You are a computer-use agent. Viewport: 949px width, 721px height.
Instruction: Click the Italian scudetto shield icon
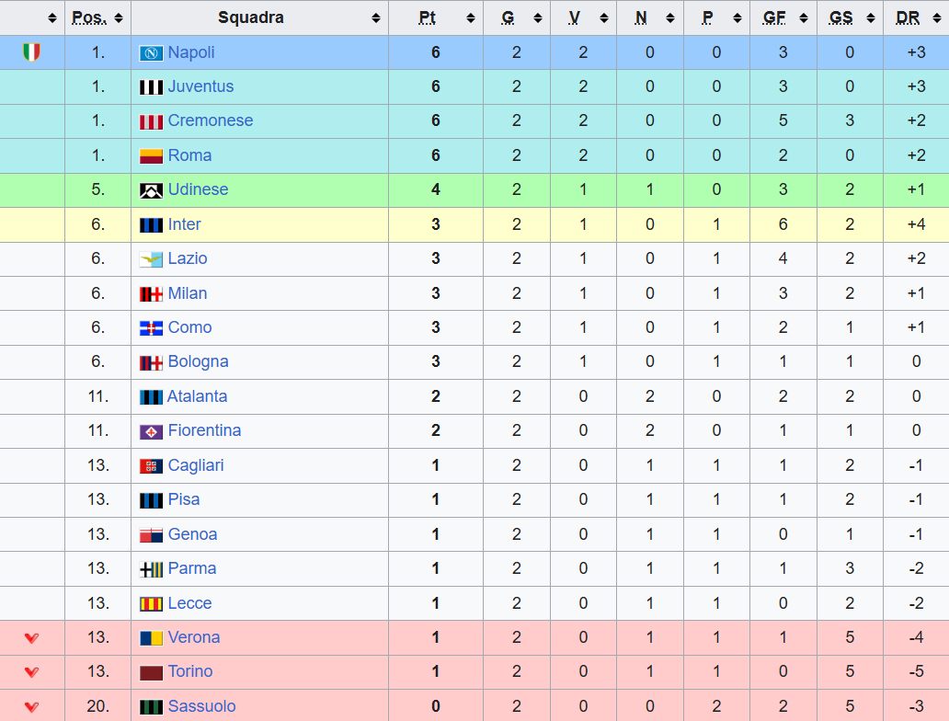(x=31, y=52)
